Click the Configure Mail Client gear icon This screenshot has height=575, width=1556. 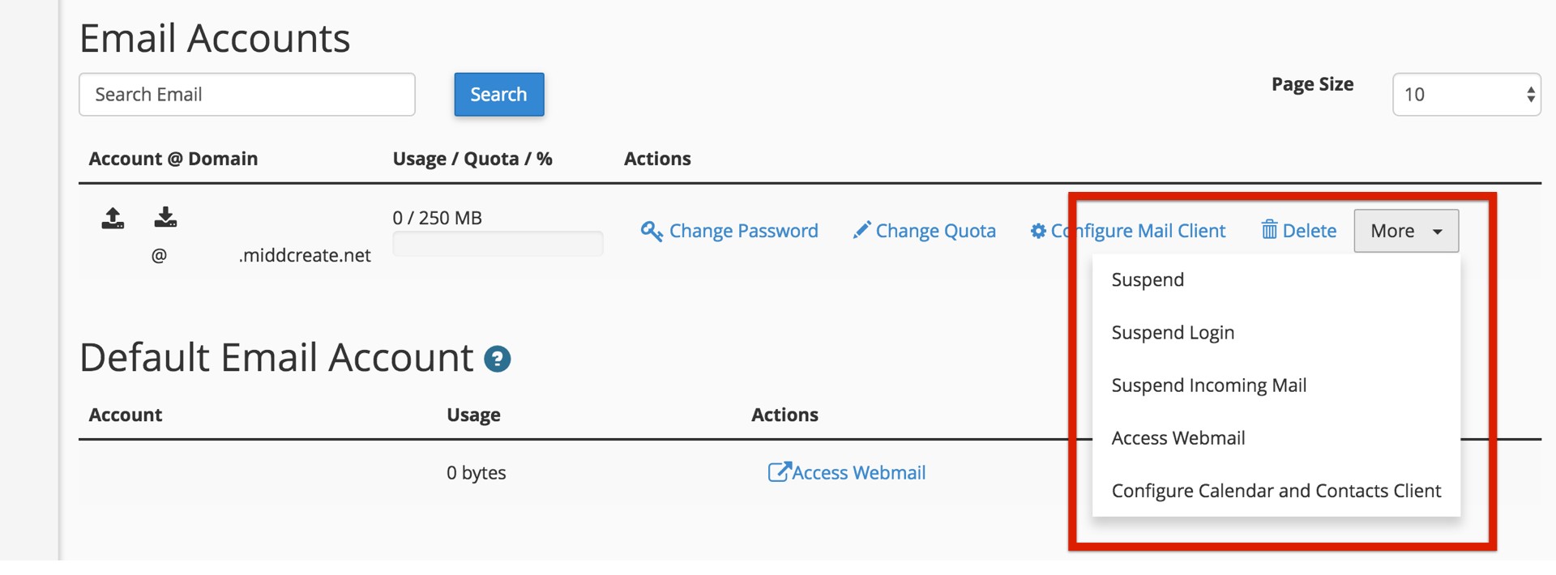(1038, 231)
